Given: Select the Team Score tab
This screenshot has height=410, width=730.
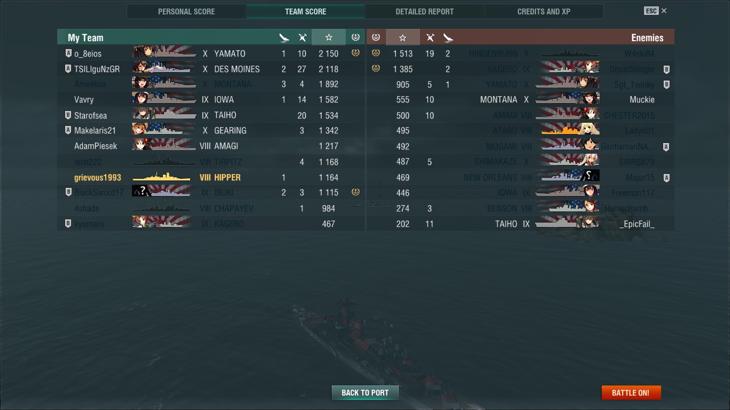Looking at the screenshot, I should 306,11.
